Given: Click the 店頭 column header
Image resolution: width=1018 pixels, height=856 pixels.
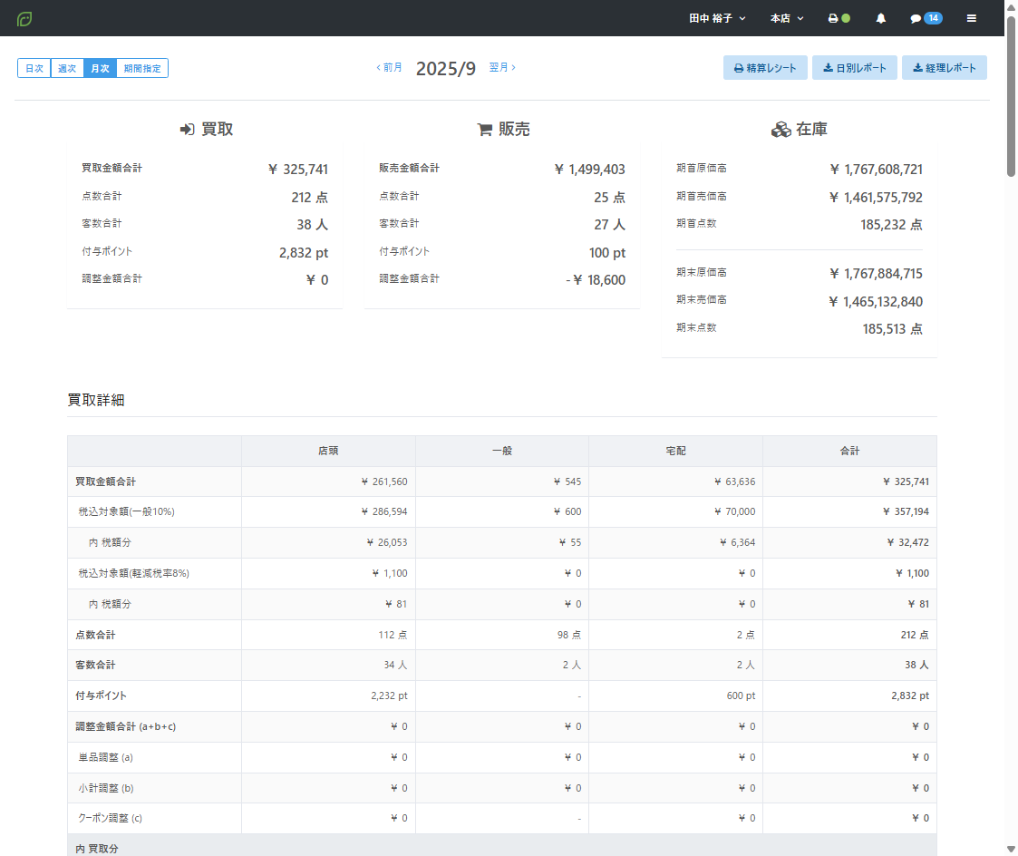Looking at the screenshot, I should [328, 451].
